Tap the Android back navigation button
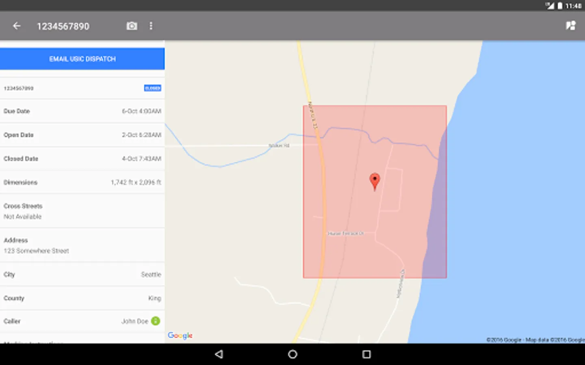 pos(219,354)
